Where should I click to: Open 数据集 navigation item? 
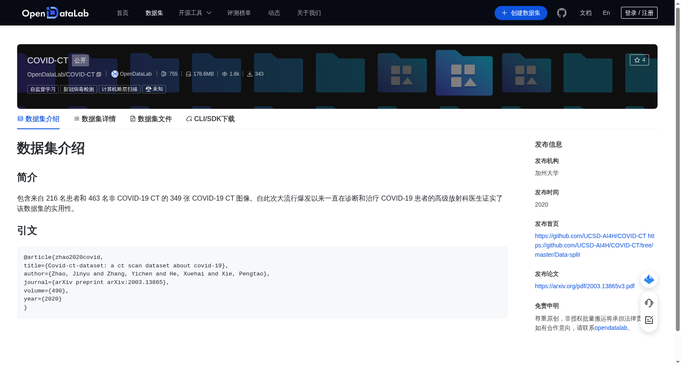point(155,13)
